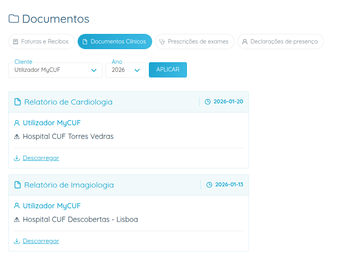Click the stethoscope icon in Prescrições de exames
Image resolution: width=357 pixels, height=267 pixels.
pos(162,42)
